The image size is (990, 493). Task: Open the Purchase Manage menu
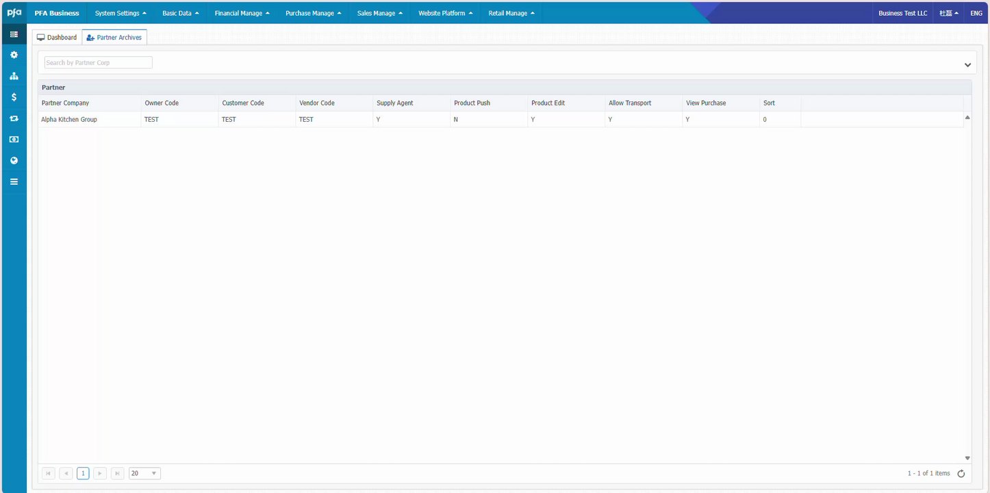(x=313, y=13)
